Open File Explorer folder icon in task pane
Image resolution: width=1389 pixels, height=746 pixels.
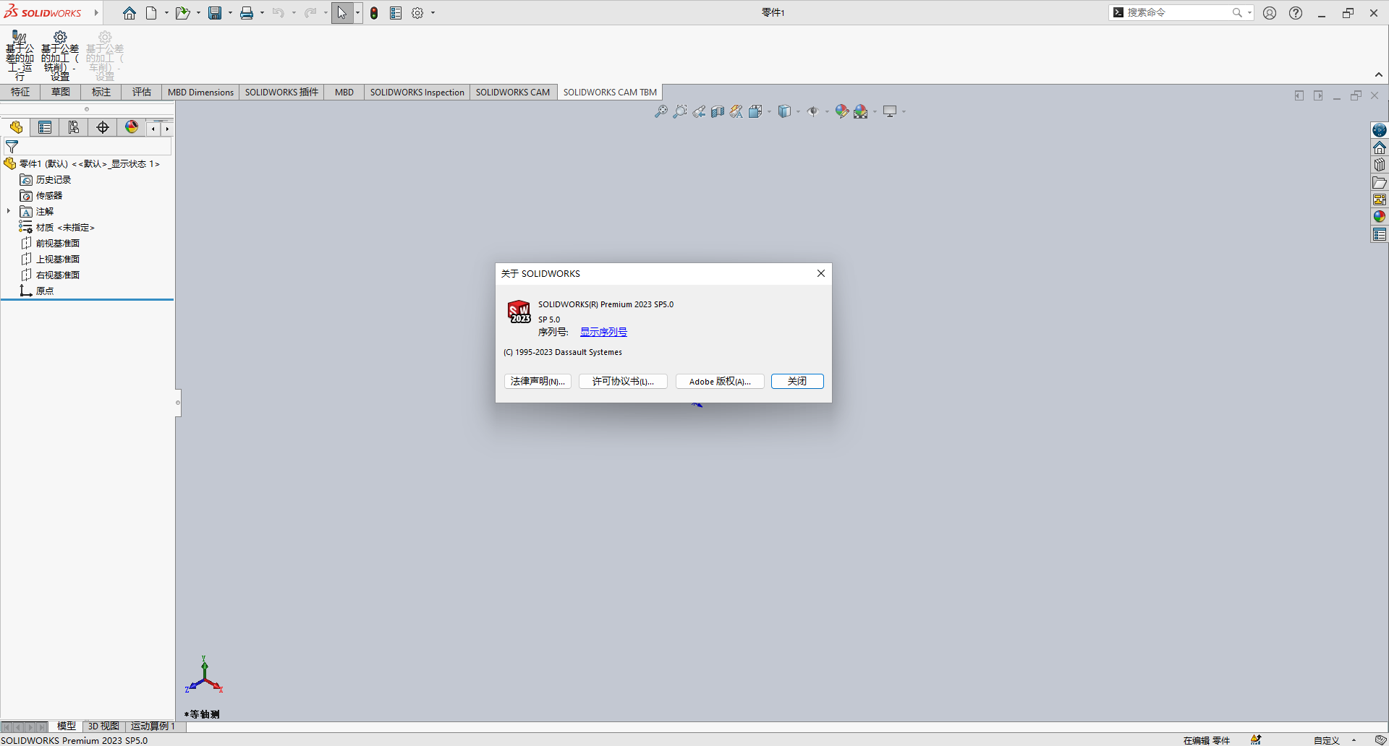[1380, 182]
